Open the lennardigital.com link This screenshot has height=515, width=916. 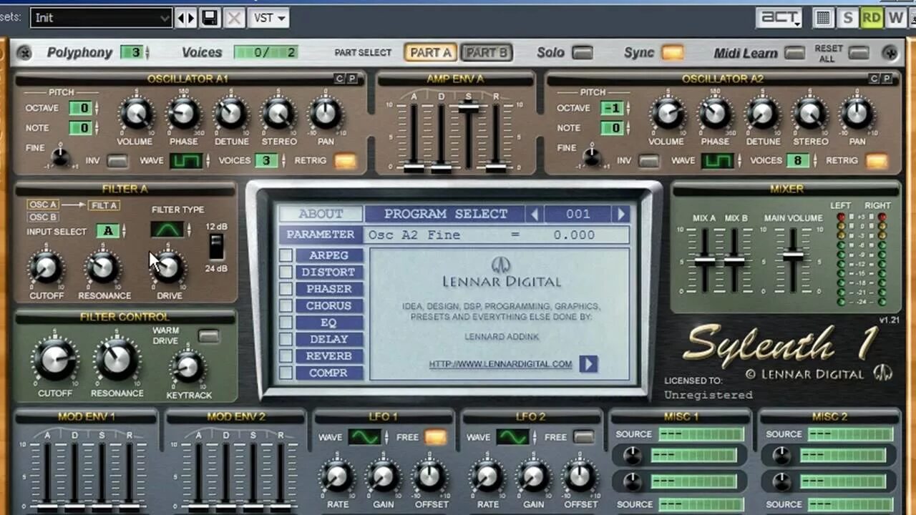click(x=500, y=364)
